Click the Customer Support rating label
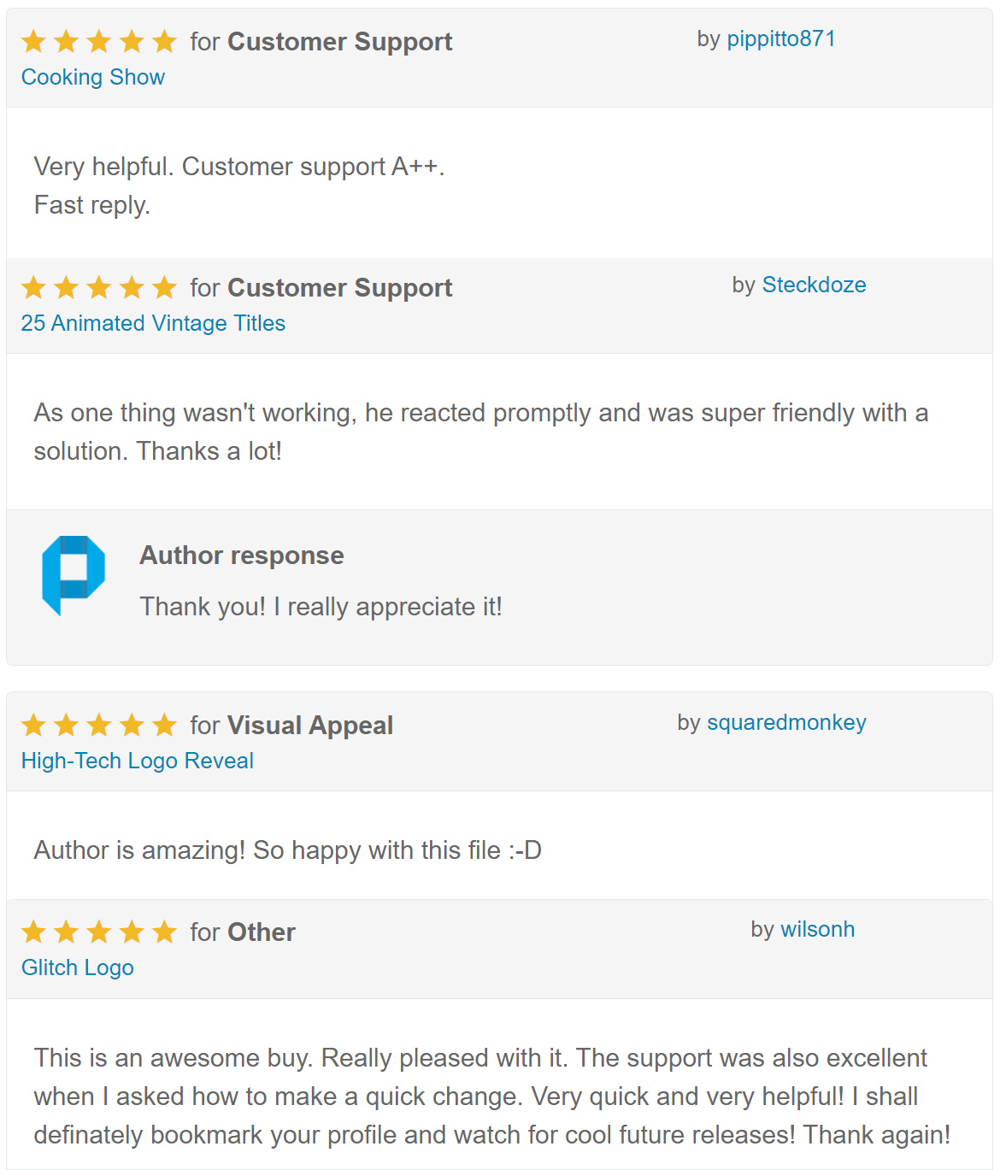1000x1170 pixels. point(339,41)
